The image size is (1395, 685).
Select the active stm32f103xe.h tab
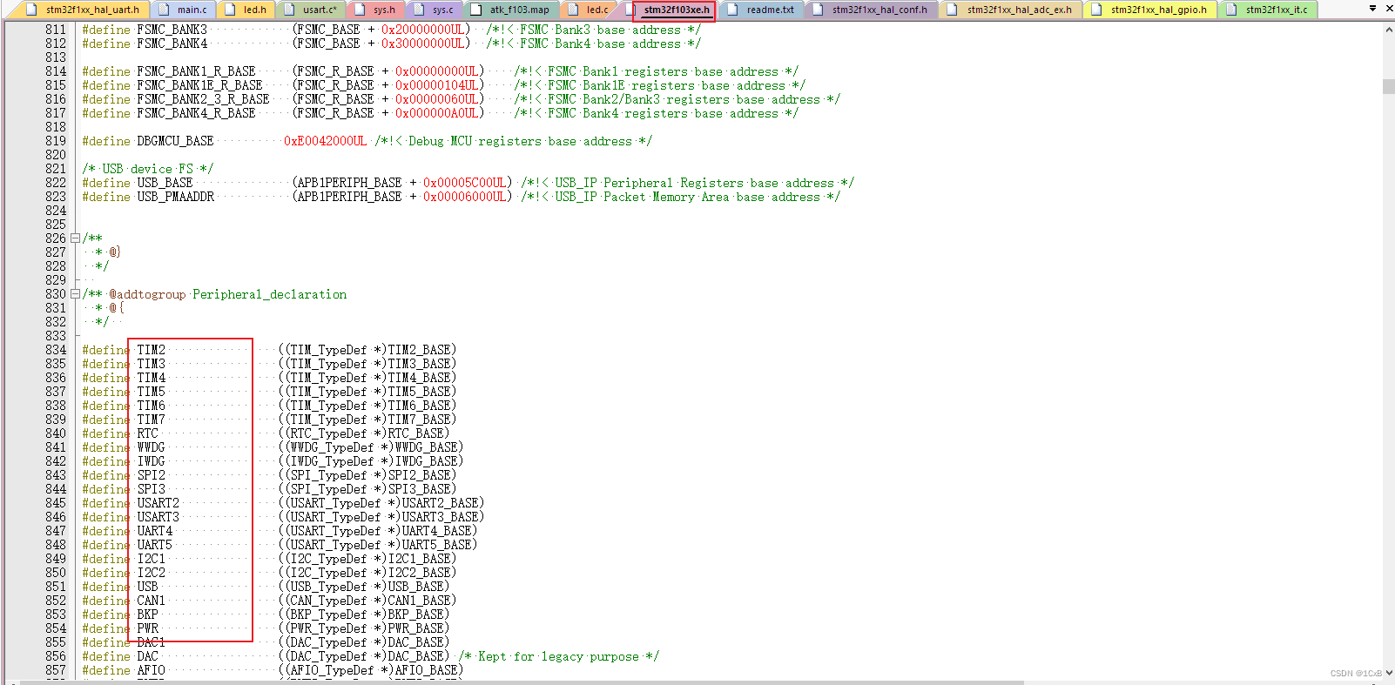pyautogui.click(x=675, y=10)
